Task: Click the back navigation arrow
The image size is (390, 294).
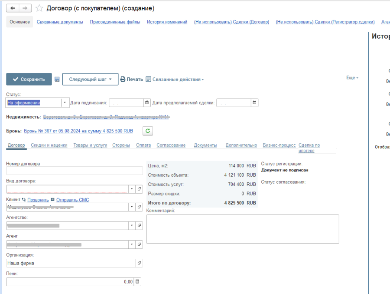Action: pos(13,8)
